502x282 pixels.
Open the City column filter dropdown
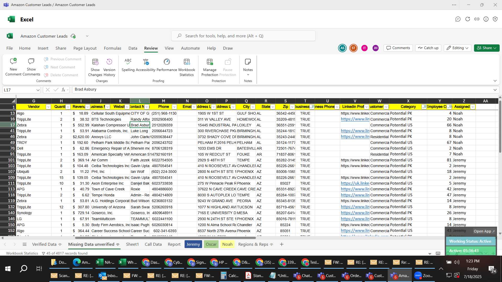[253, 107]
